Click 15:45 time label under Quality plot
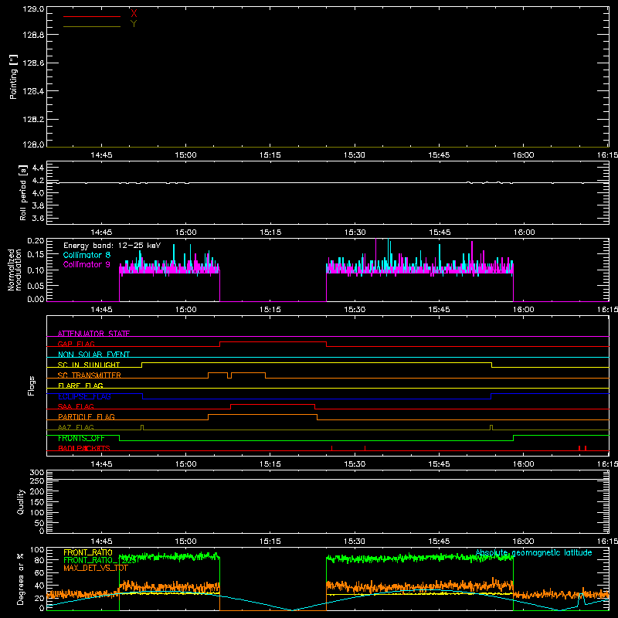The width and height of the screenshot is (618, 618). coord(439,542)
